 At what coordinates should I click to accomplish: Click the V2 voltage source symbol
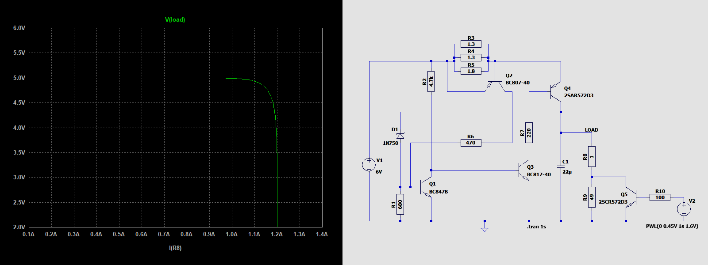(684, 209)
